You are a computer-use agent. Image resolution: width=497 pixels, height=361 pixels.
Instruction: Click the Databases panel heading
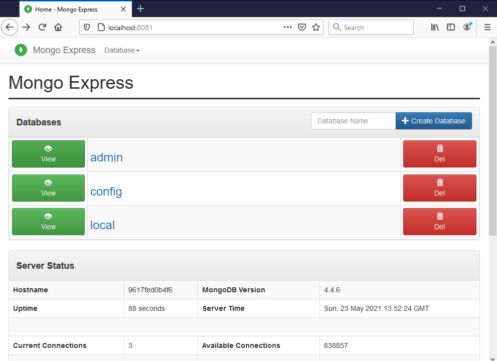coord(39,122)
